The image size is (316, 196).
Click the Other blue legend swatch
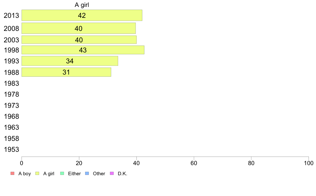pyautogui.click(x=87, y=173)
